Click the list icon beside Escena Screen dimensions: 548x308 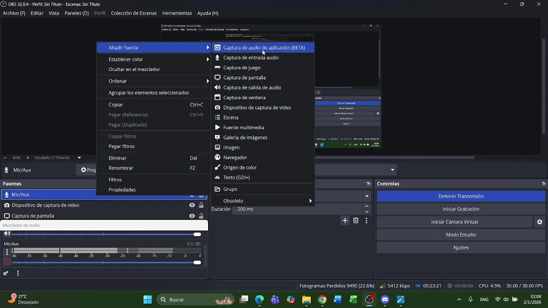coord(217,117)
